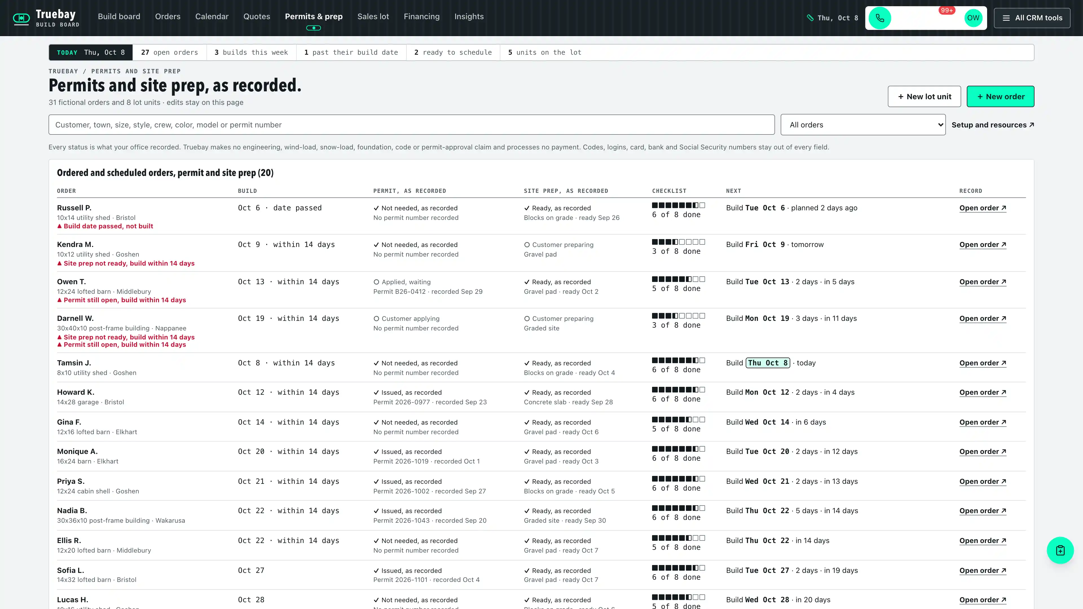Click the floating clipboard button
Image resolution: width=1083 pixels, height=609 pixels.
(x=1060, y=550)
